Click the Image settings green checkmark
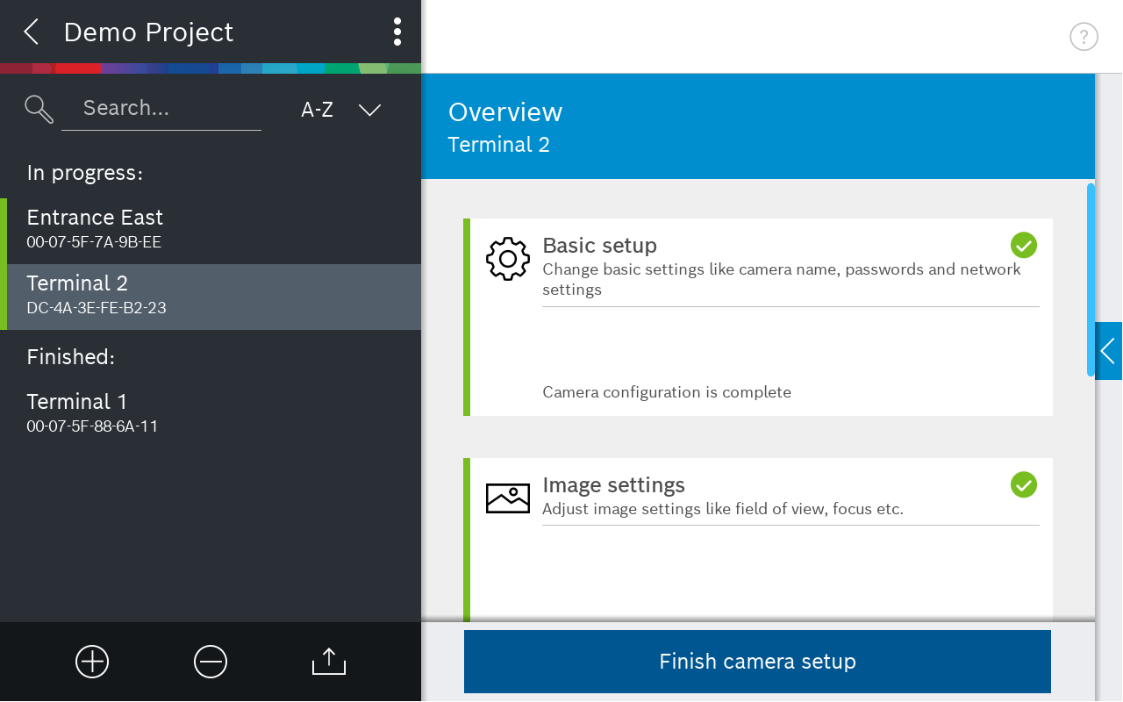Image resolution: width=1123 pixels, height=702 pixels. point(1023,484)
